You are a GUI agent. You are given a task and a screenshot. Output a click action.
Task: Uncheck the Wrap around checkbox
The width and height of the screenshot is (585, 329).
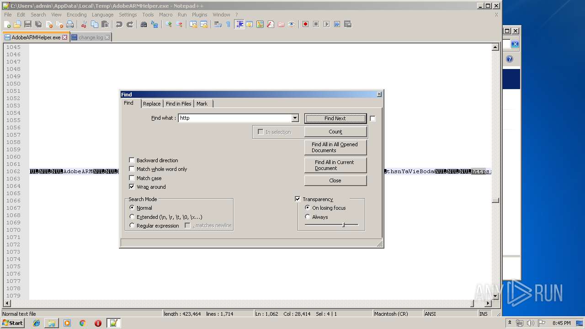(132, 187)
